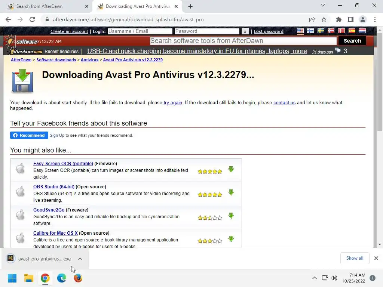Show hidden system tray icons
Image resolution: width=383 pixels, height=287 pixels.
314,278
